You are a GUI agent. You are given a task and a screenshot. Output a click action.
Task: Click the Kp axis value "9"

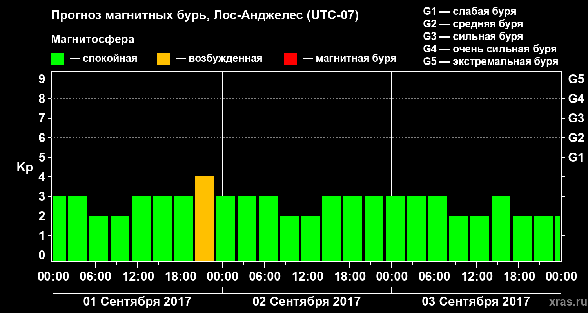pyautogui.click(x=43, y=79)
